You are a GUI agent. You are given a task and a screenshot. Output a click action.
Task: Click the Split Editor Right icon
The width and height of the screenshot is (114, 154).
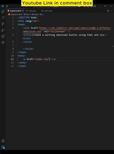pyautogui.click(x=108, y=11)
